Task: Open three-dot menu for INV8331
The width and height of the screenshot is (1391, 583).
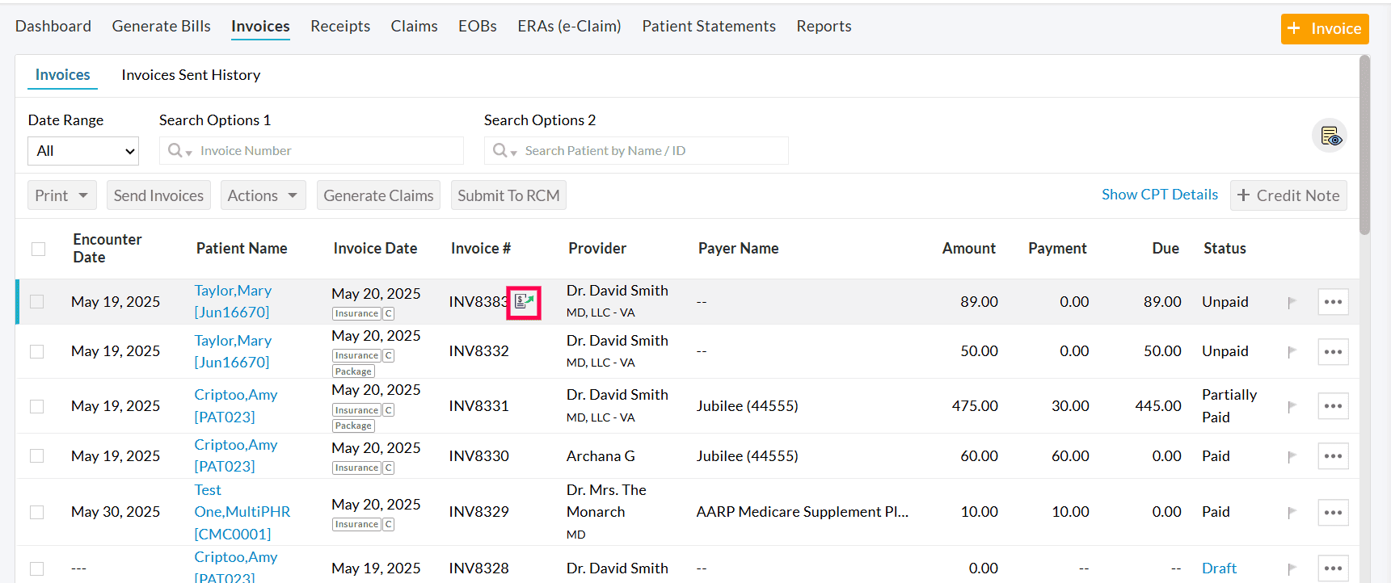Action: [x=1333, y=406]
